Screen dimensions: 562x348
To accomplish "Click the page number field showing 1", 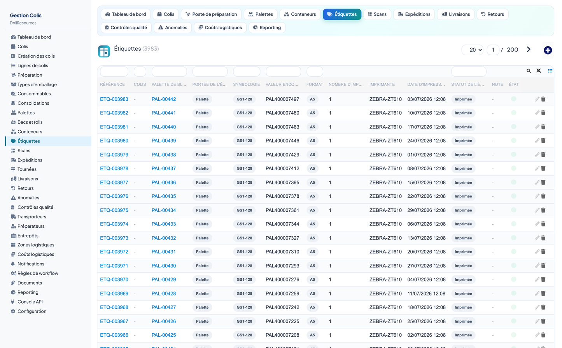I will (x=493, y=50).
